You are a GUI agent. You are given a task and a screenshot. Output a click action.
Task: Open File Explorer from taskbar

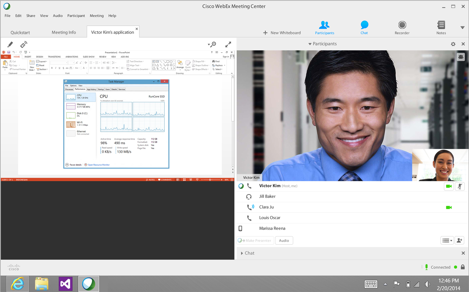click(x=42, y=284)
